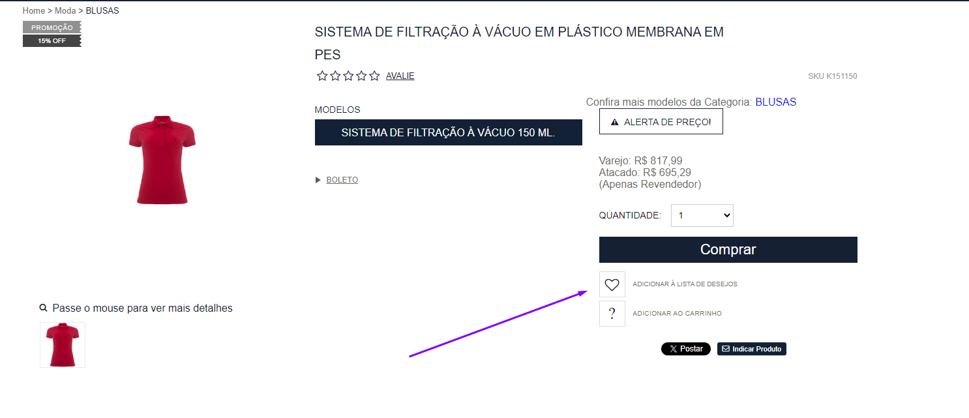Open the Alerta de Preço button
The width and height of the screenshot is (969, 418).
(661, 122)
